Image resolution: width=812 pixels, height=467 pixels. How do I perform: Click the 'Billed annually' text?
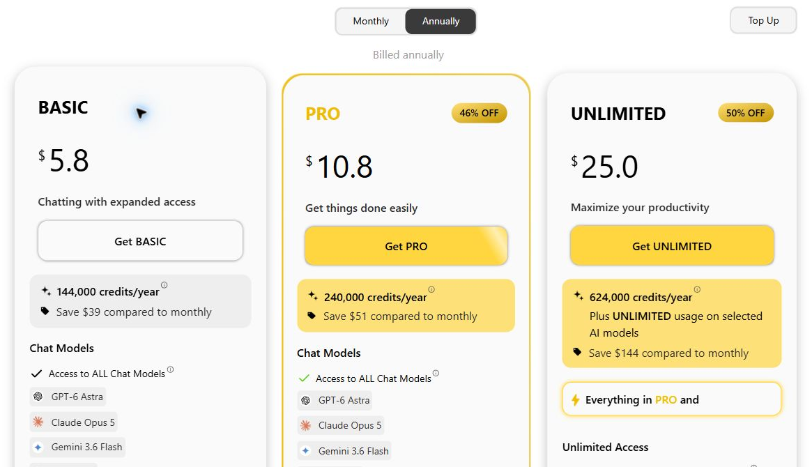pos(408,55)
